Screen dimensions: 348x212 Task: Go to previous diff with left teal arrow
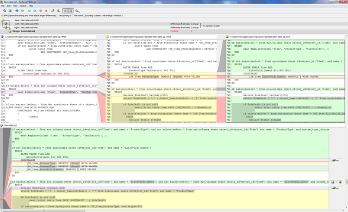(x=29, y=11)
